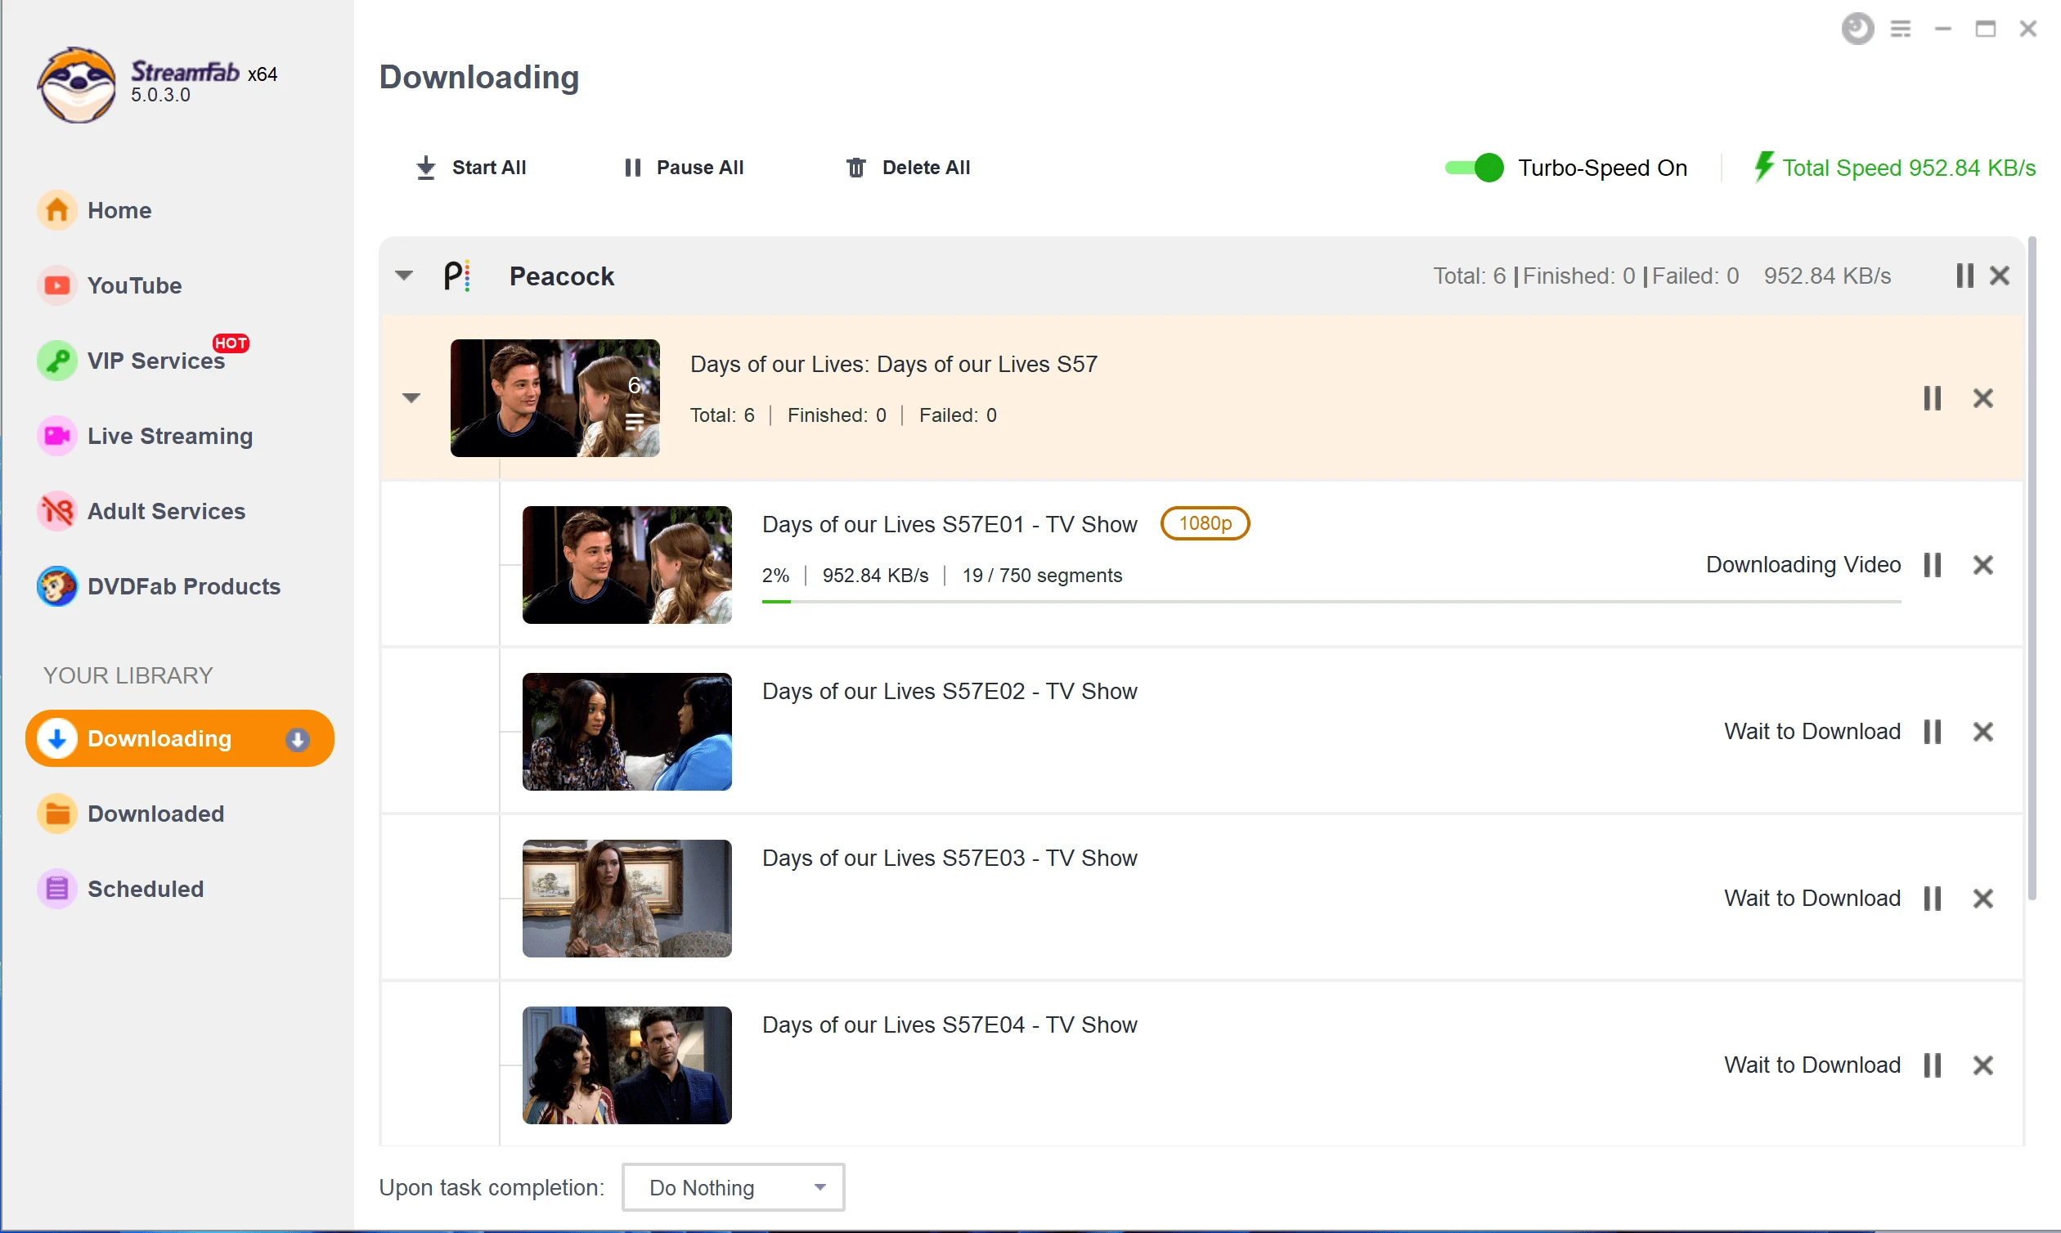This screenshot has height=1233, width=2061.
Task: Select the Live Streaming icon
Action: [54, 434]
